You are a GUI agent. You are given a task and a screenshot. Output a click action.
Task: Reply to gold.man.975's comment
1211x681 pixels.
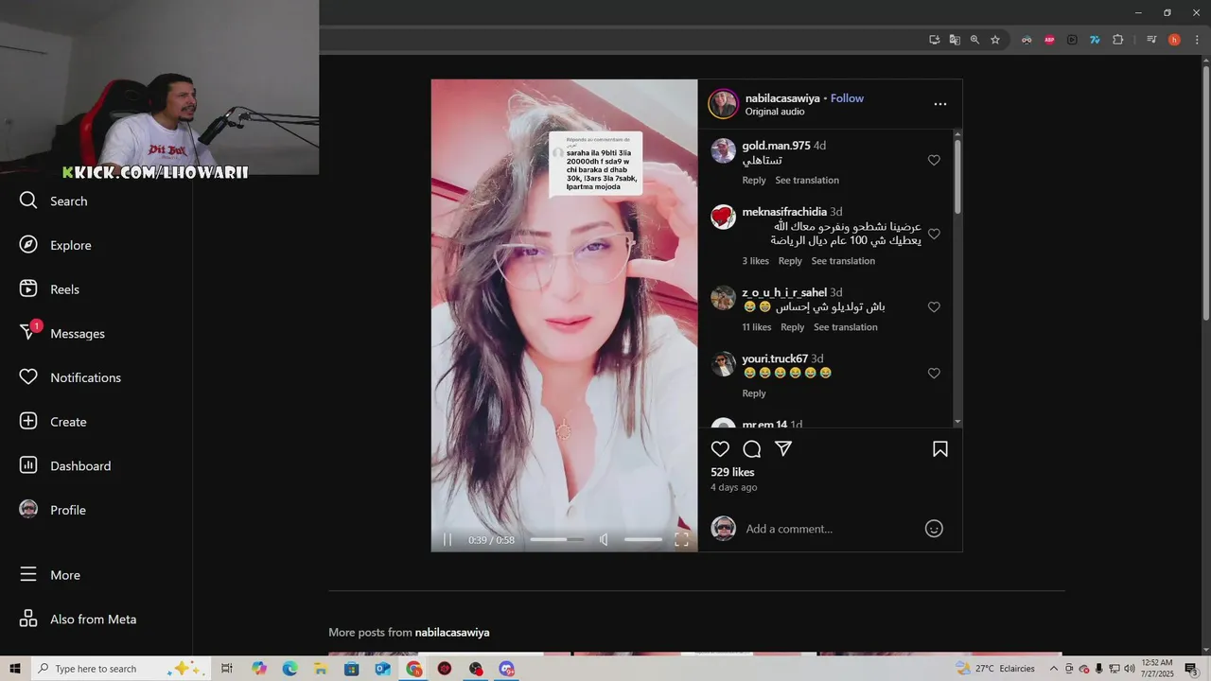pyautogui.click(x=754, y=181)
